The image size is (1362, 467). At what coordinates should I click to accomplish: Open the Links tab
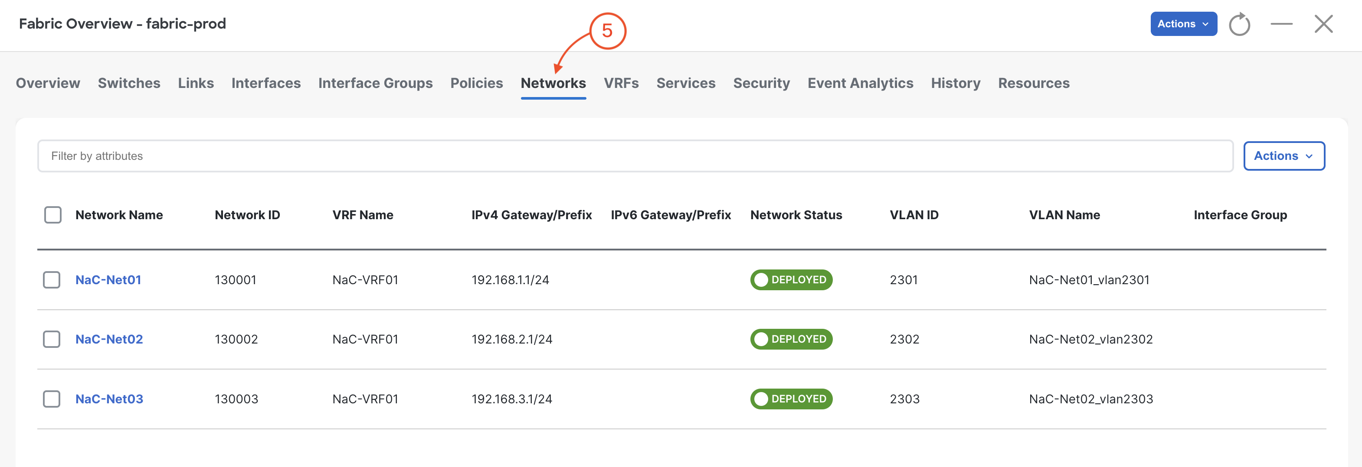point(196,83)
